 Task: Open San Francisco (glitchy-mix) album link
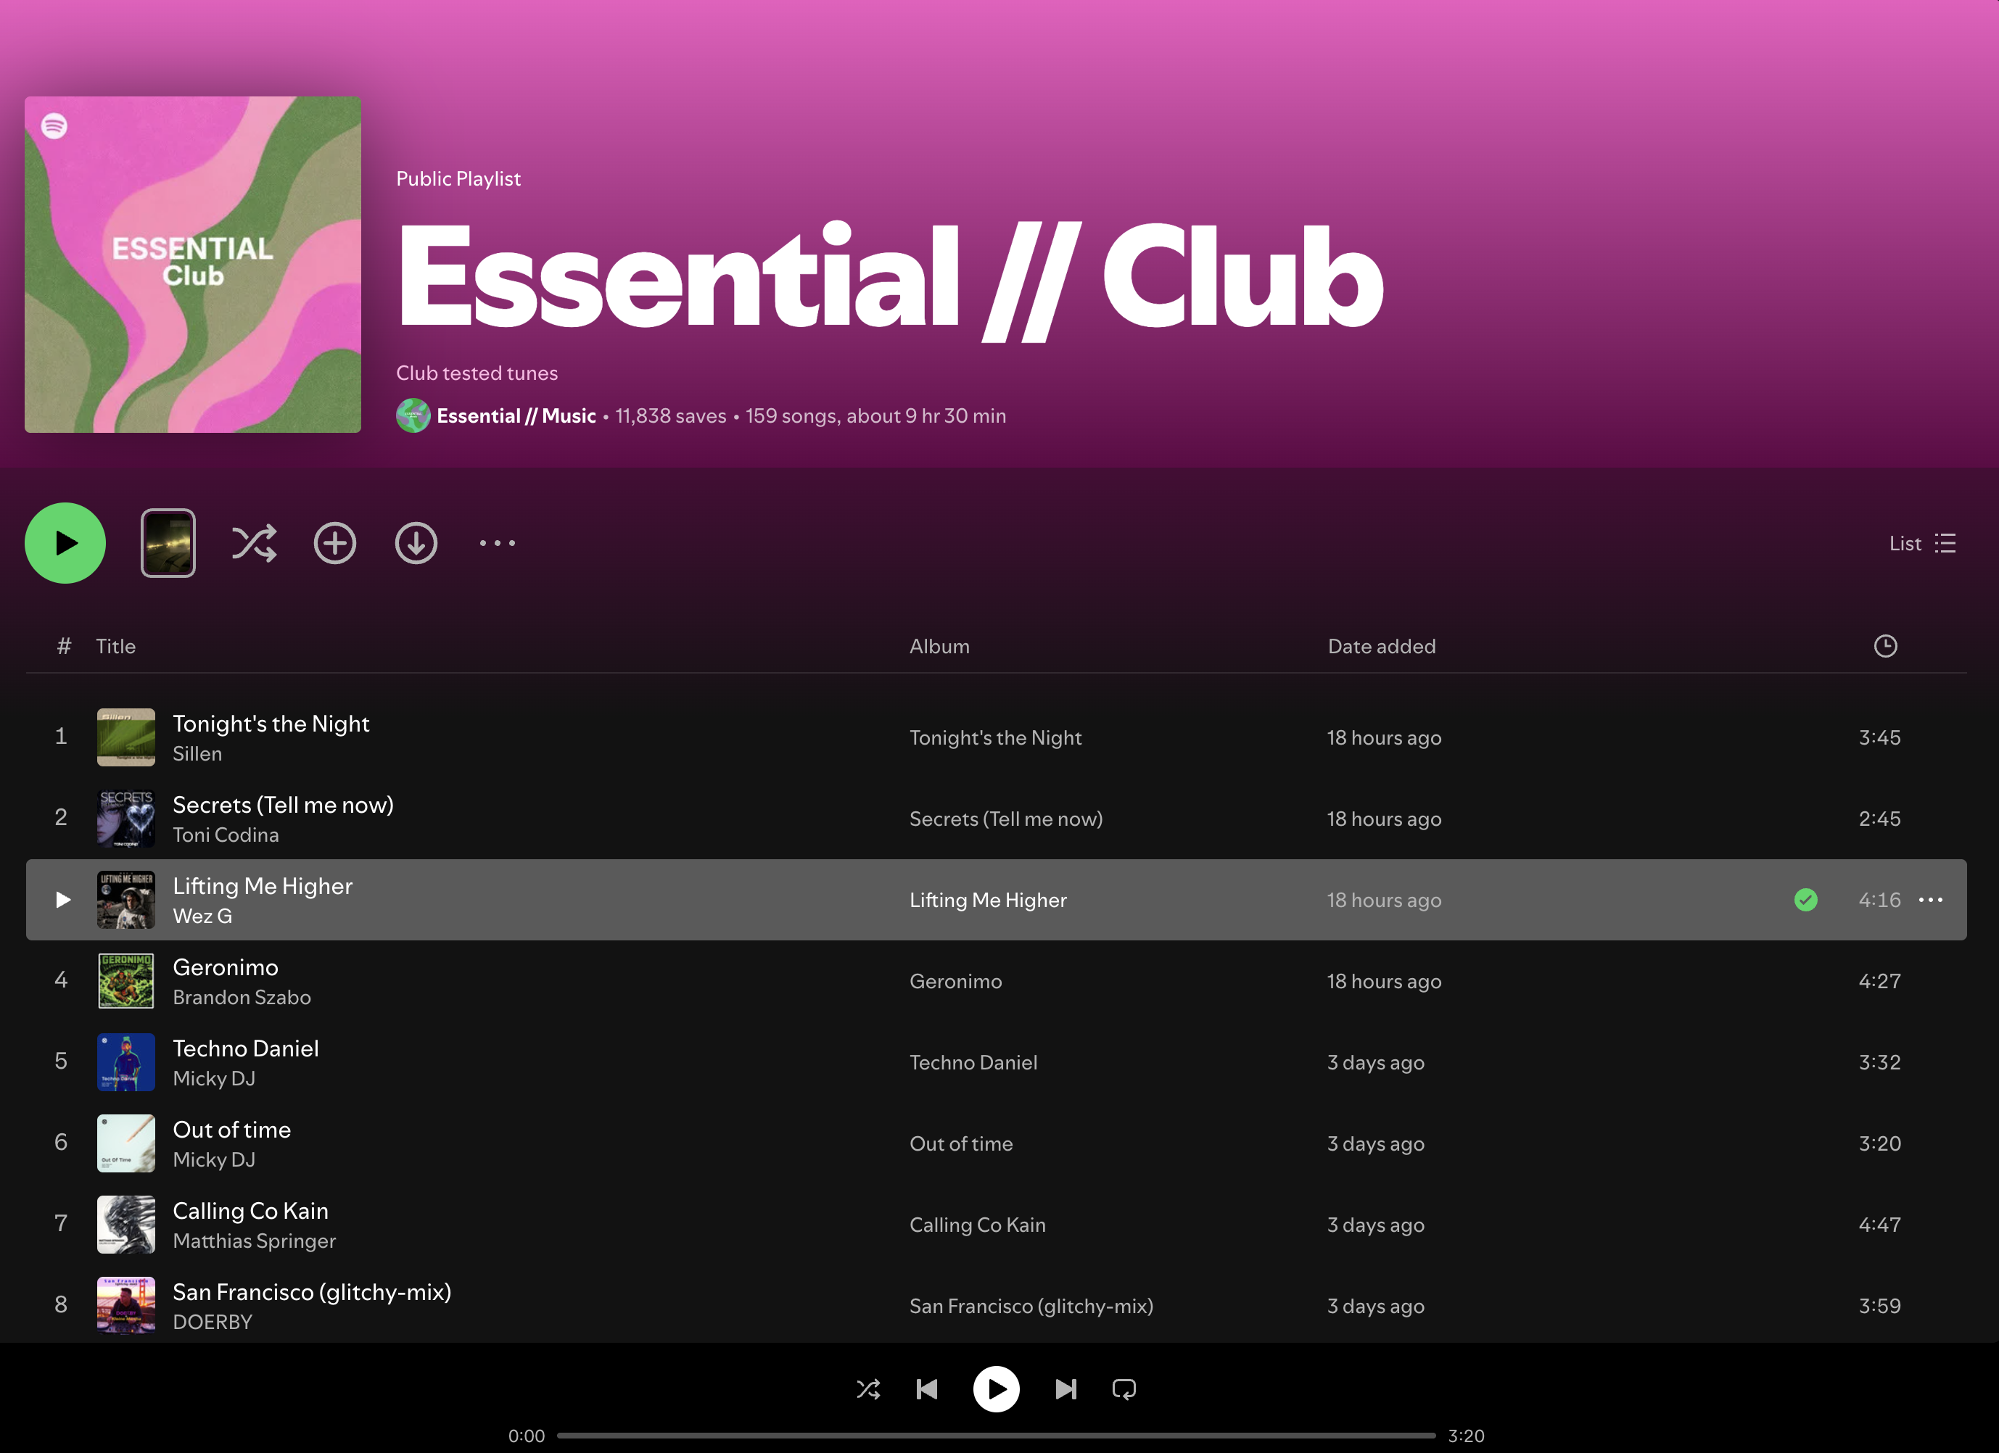[x=1031, y=1306]
